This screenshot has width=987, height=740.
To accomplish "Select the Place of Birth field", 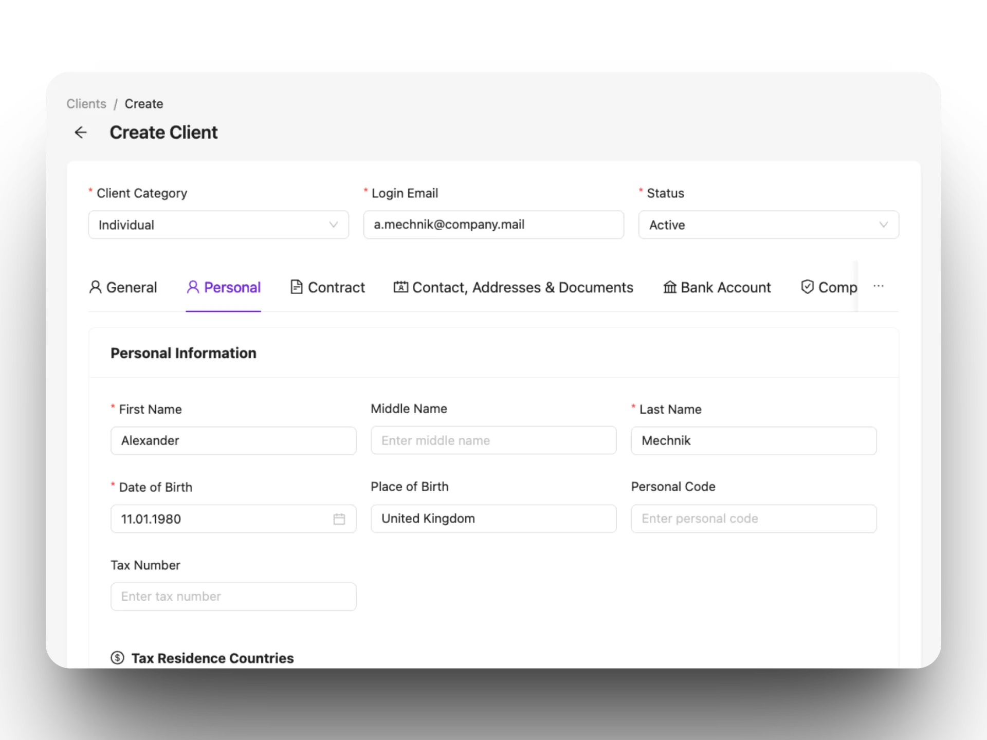I will tap(493, 519).
